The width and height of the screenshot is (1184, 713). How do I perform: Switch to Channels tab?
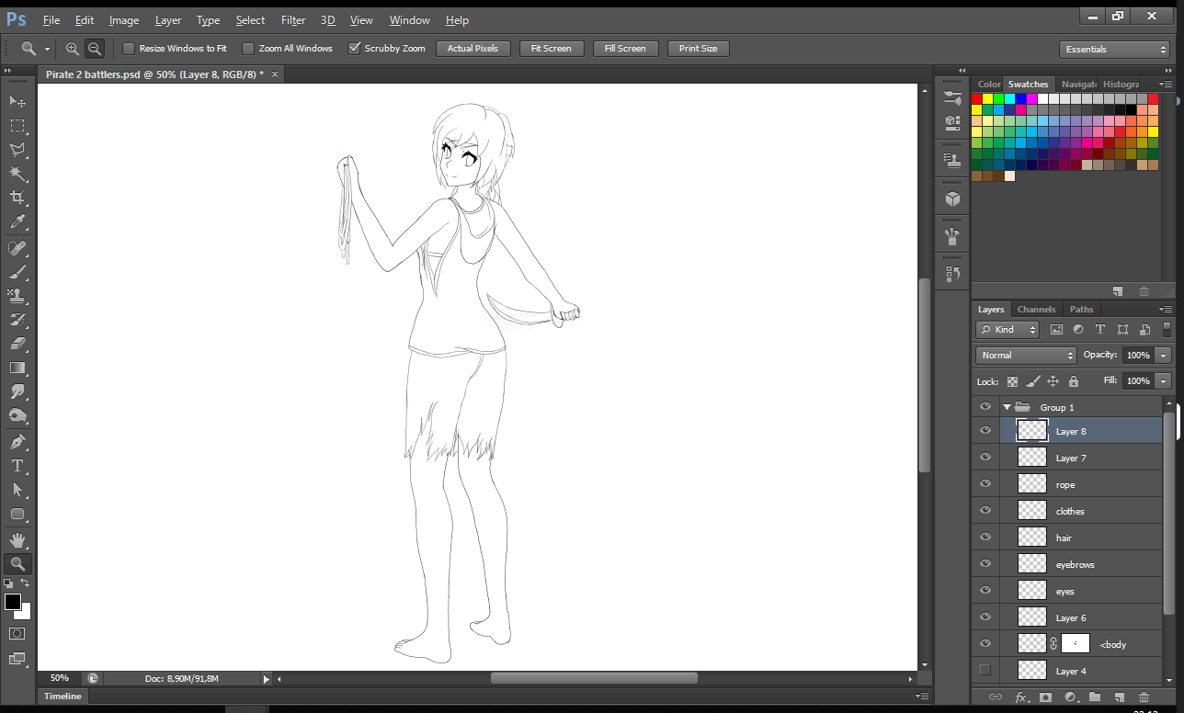[1036, 310]
